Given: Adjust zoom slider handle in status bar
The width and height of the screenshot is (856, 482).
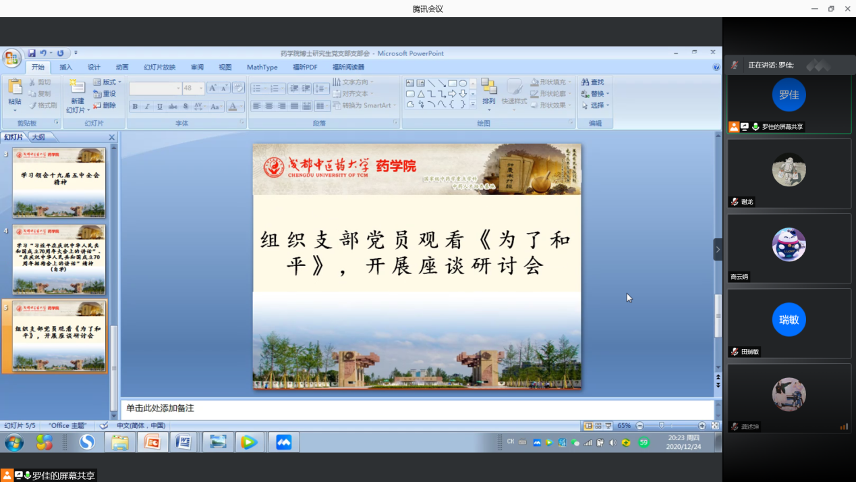Looking at the screenshot, I should click(x=662, y=426).
